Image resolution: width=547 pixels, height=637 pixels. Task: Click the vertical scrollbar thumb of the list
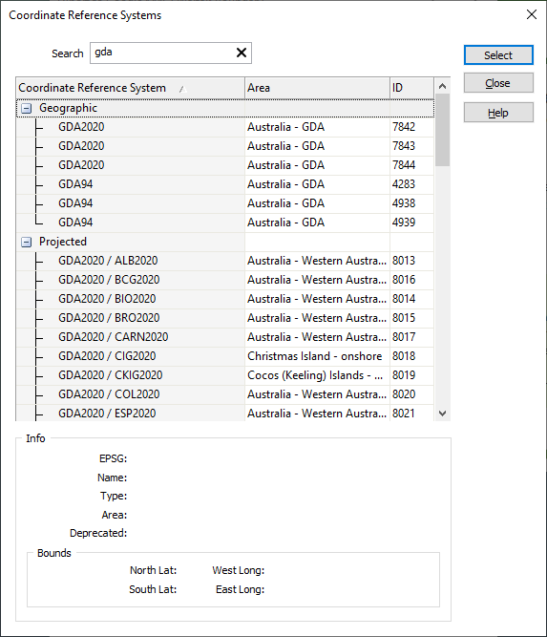point(443,130)
